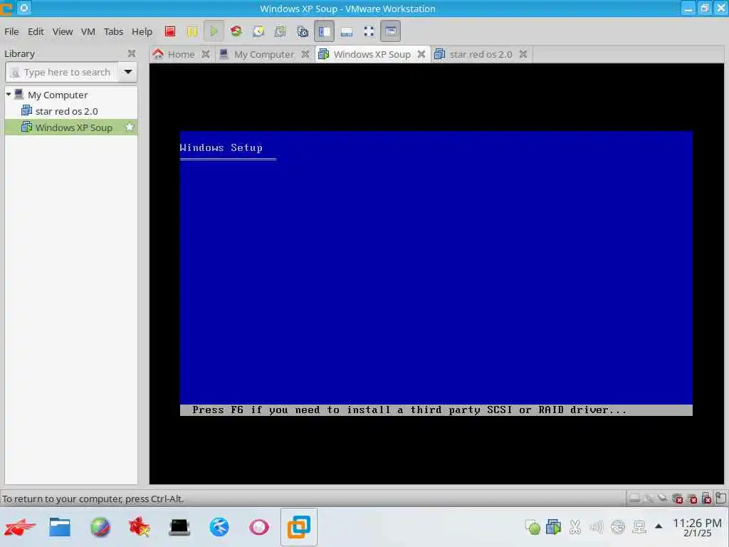Click the volume speaker tray icon

click(x=596, y=527)
